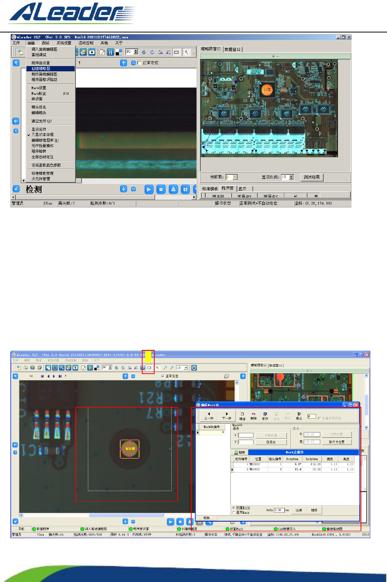The image size is (387, 582).
Task: Click the 注册 button in Mark dialog
Action: [x=299, y=510]
